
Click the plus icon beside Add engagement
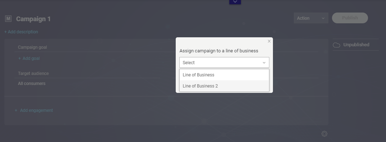(x=16, y=110)
